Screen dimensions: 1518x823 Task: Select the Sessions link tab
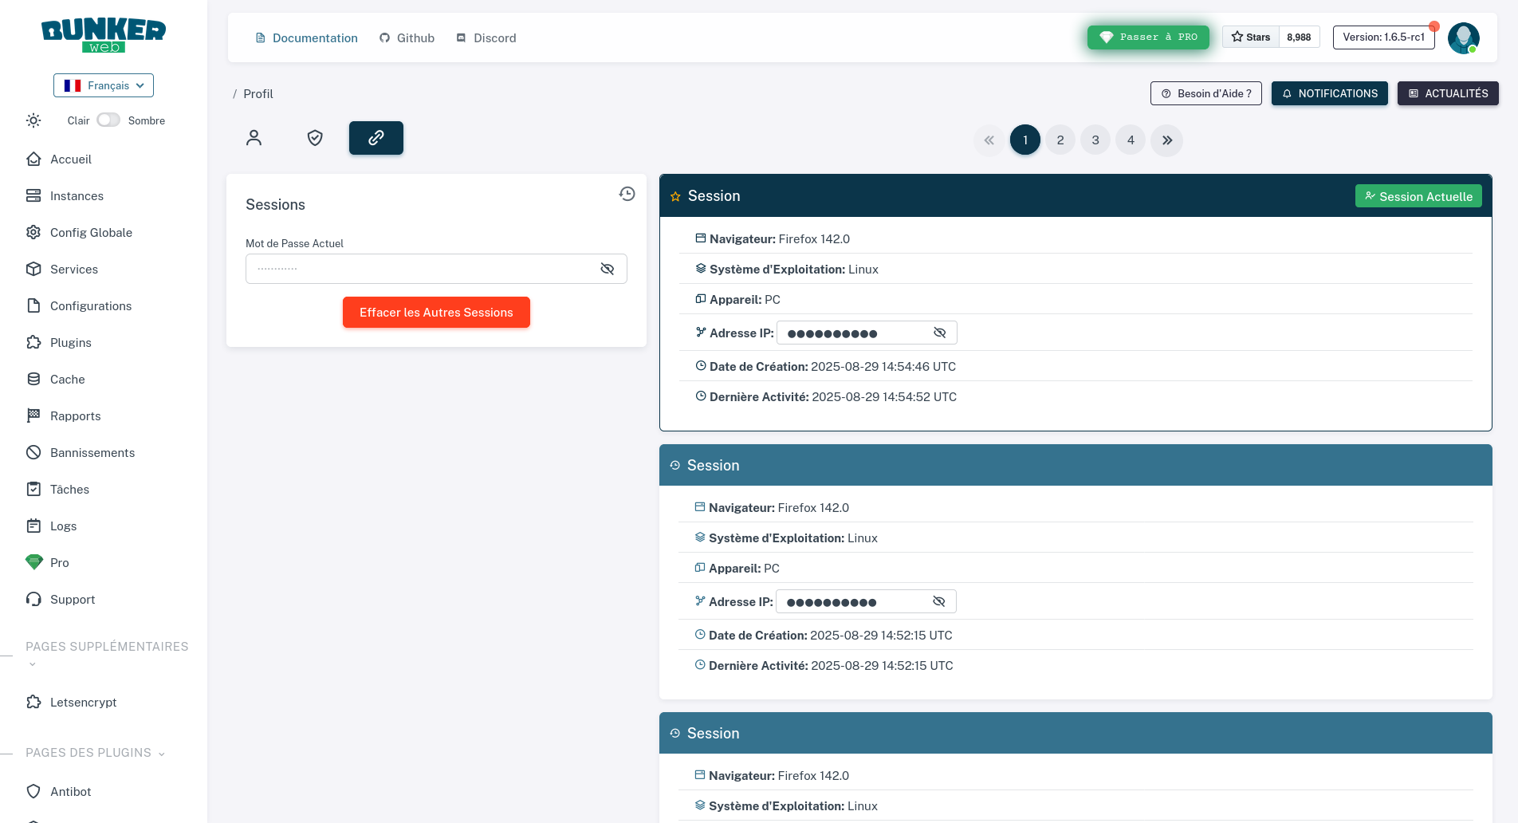click(x=376, y=138)
